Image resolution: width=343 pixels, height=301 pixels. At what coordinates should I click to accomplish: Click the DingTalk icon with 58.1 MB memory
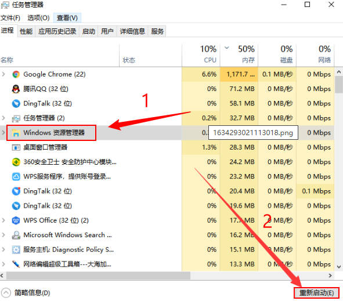pyautogui.click(x=16, y=104)
